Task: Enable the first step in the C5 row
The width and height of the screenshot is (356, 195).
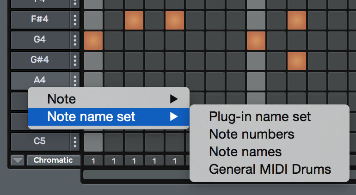Action: pyautogui.click(x=93, y=142)
